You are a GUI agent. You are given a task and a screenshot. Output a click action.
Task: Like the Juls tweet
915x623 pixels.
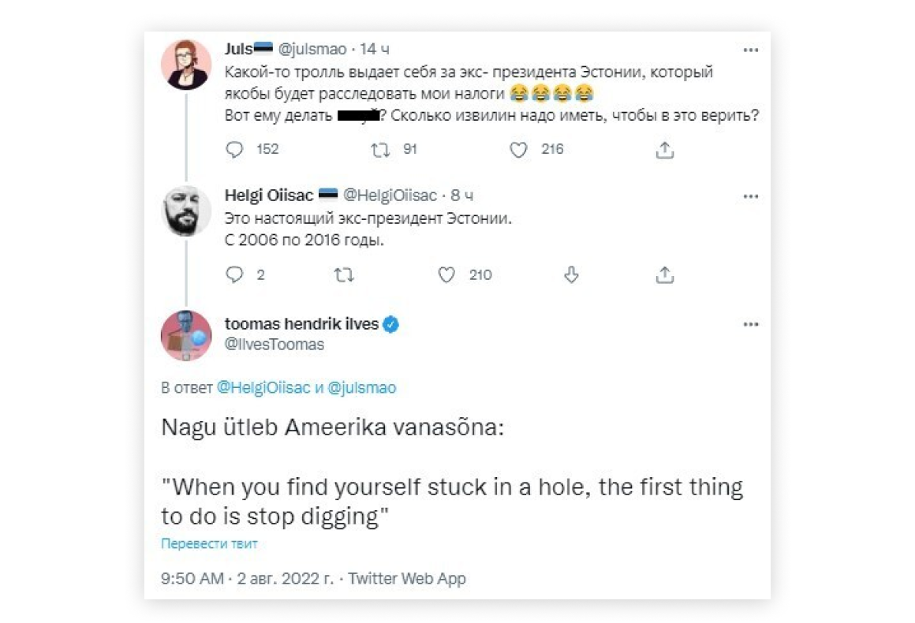point(518,149)
